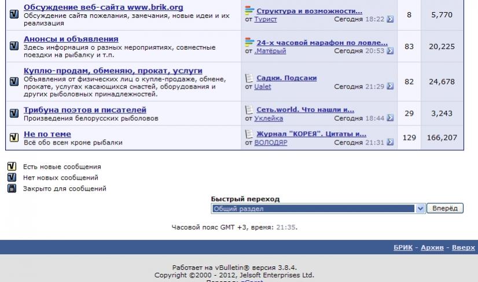Image resolution: width=478 pixels, height=282 pixels.
Task: Open thread 24-х часовой марафон по ловле
Action: pos(322,43)
